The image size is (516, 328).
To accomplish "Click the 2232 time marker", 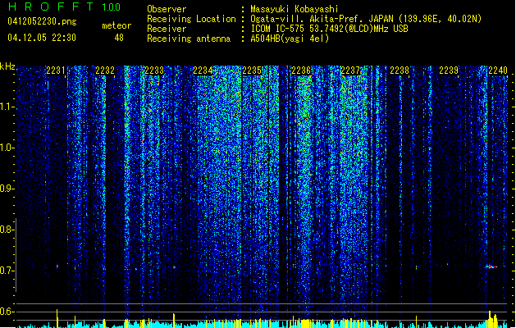I will pyautogui.click(x=105, y=71).
